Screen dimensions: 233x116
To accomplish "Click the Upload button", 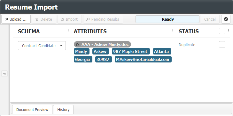I will (16, 19).
